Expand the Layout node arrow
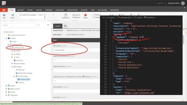Screen dimensions: 187x105 [6, 86]
